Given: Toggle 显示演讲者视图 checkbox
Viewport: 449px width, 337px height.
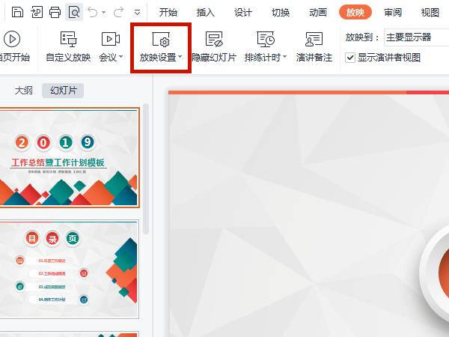Looking at the screenshot, I should tap(350, 58).
